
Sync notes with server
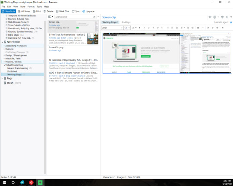click(x=76, y=11)
